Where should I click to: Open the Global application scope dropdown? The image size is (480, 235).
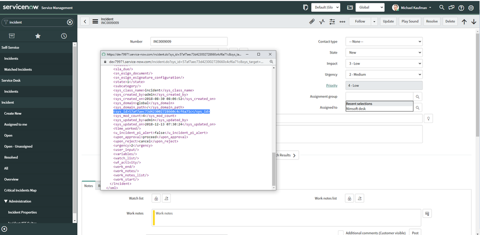click(370, 8)
